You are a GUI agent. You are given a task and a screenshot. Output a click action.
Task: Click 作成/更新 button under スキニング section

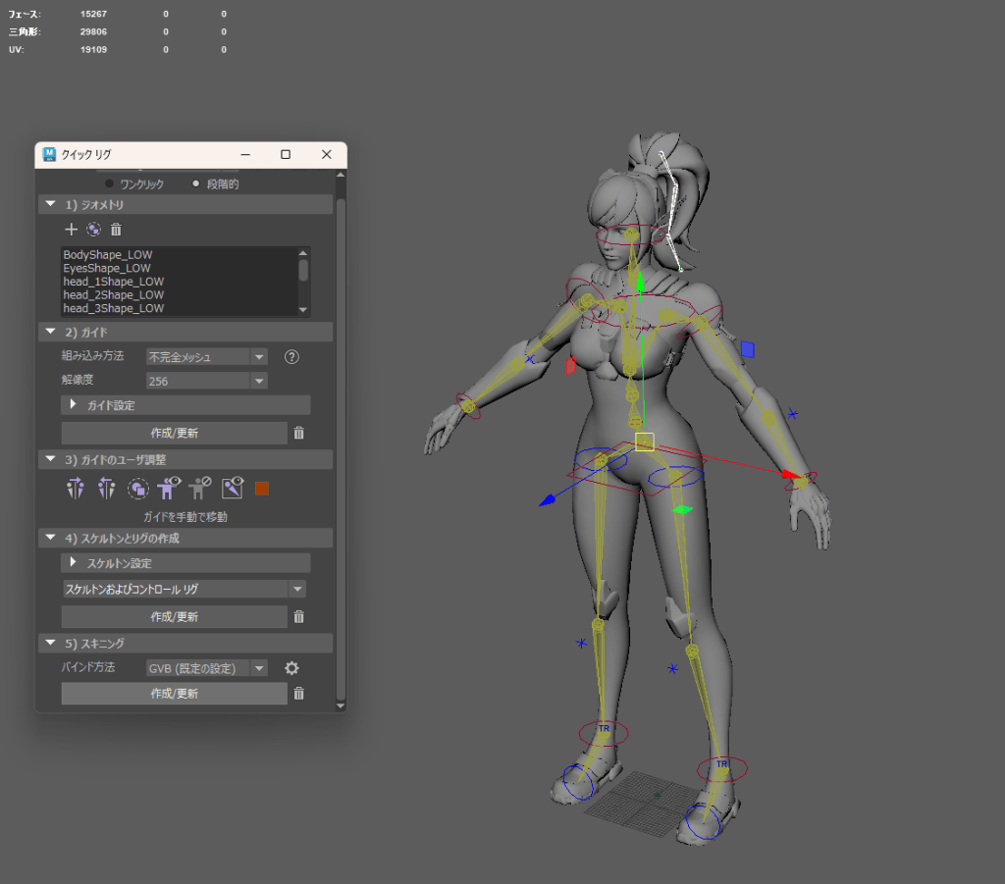[x=174, y=694]
